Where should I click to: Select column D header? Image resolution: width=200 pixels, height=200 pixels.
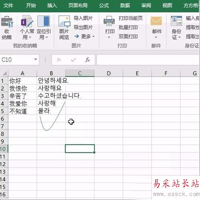(x=108, y=73)
